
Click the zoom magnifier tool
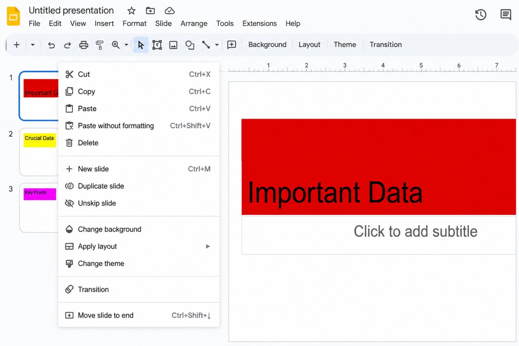pyautogui.click(x=115, y=45)
